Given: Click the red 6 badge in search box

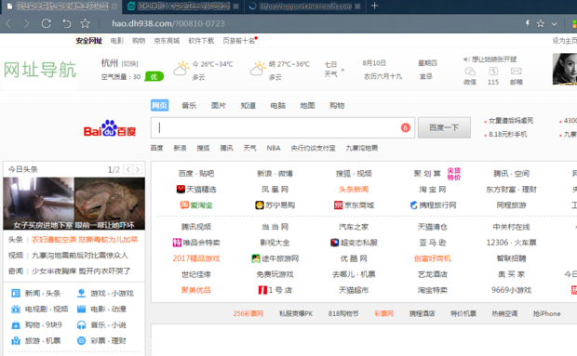Looking at the screenshot, I should coord(405,127).
